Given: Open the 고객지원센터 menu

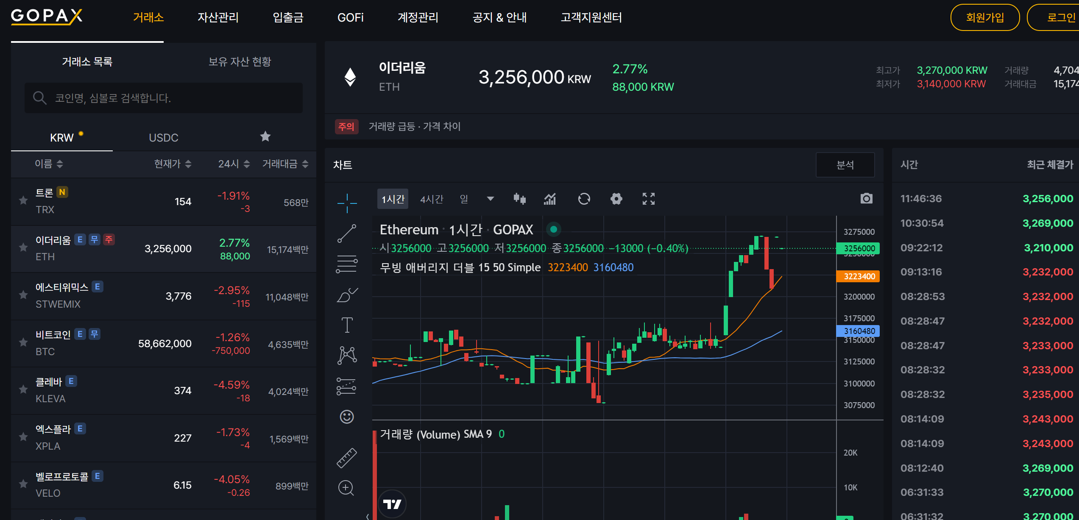Looking at the screenshot, I should click(591, 17).
